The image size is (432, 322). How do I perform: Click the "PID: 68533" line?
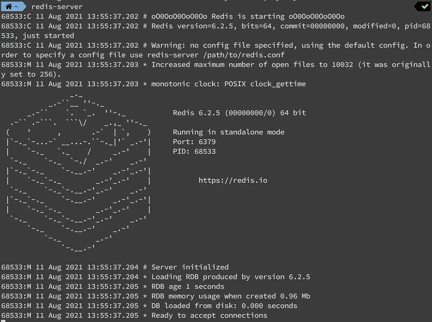[x=194, y=151]
